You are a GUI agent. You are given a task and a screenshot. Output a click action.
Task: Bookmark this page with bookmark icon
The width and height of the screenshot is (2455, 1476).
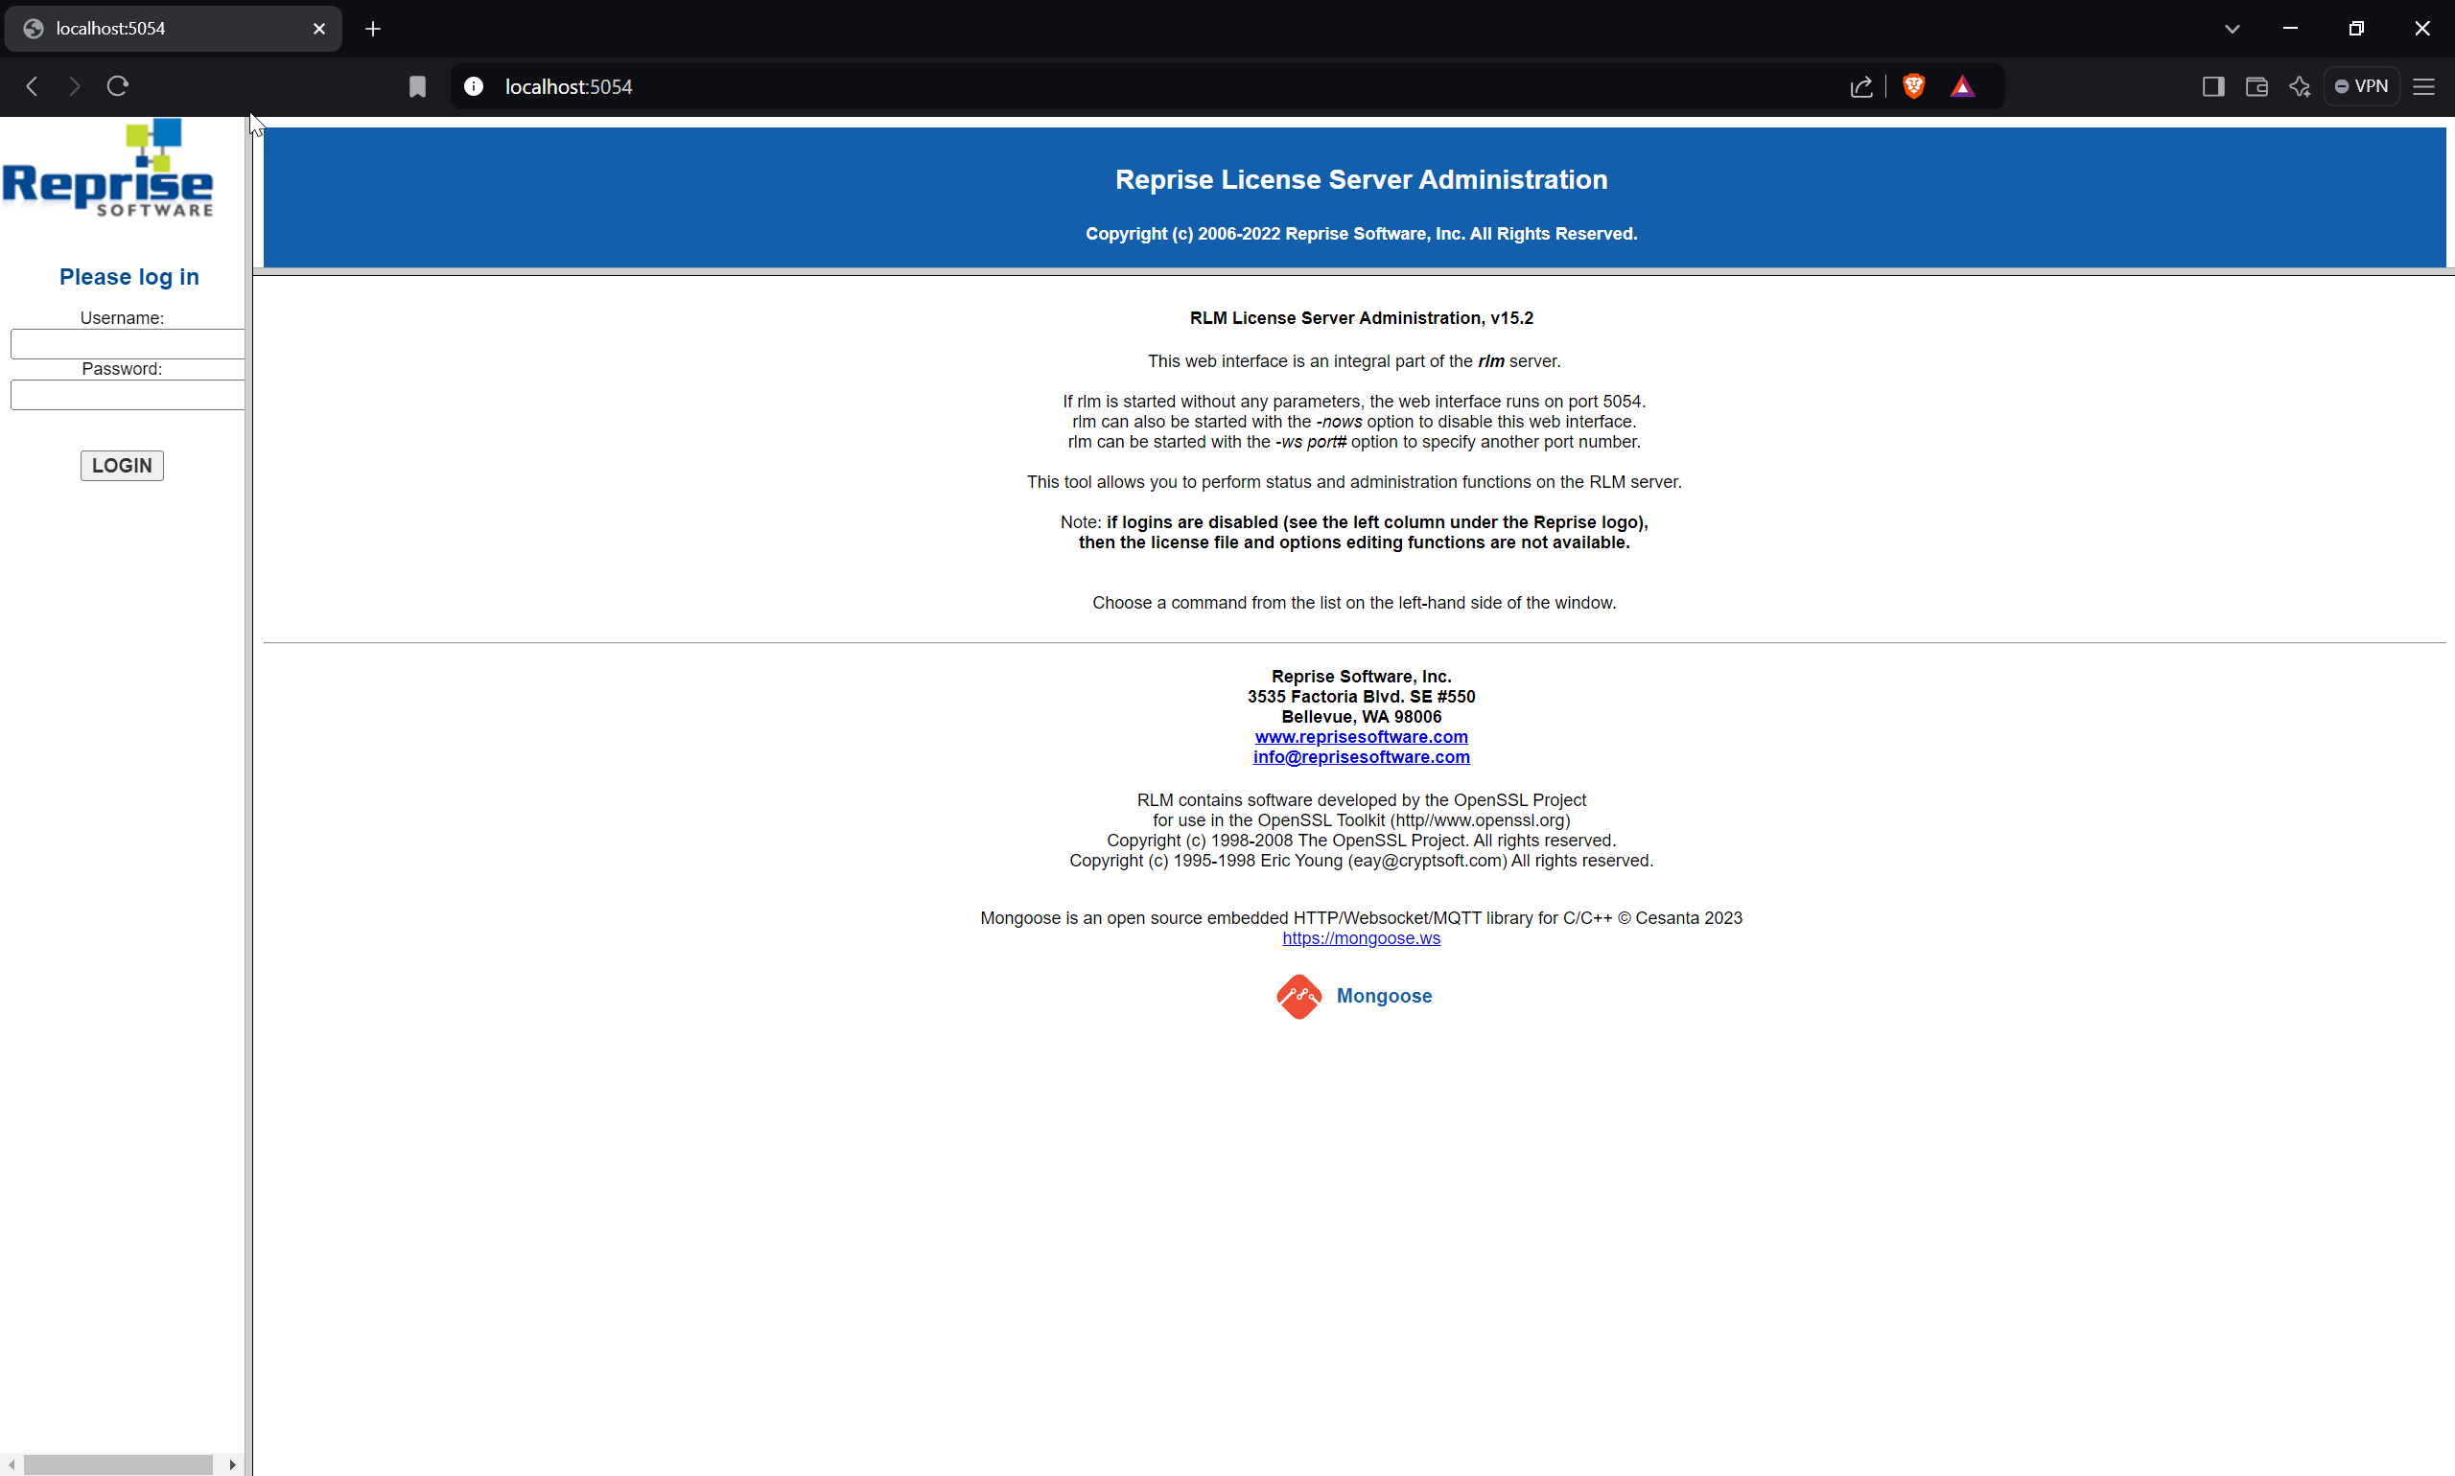(x=417, y=86)
